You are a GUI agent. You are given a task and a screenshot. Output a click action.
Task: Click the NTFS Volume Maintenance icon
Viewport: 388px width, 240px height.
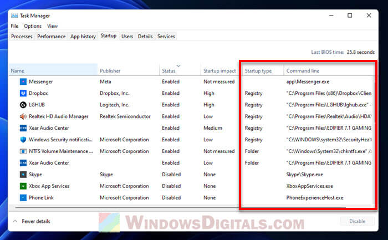[23, 151]
